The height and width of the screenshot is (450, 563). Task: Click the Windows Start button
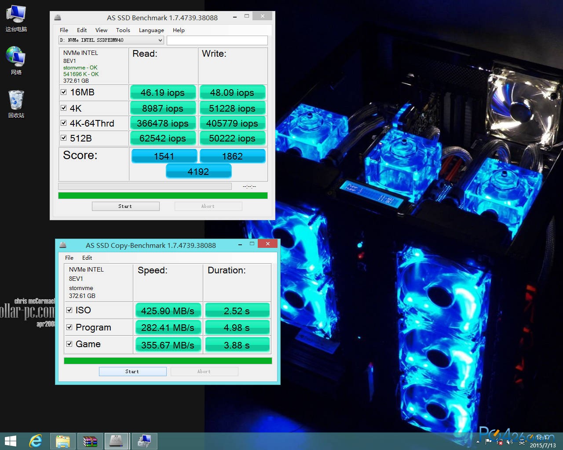pos(11,441)
